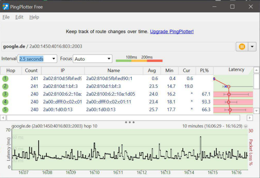Click the horizontal scrollbar right arrow
This screenshot has width=260, height=178.
point(249,118)
